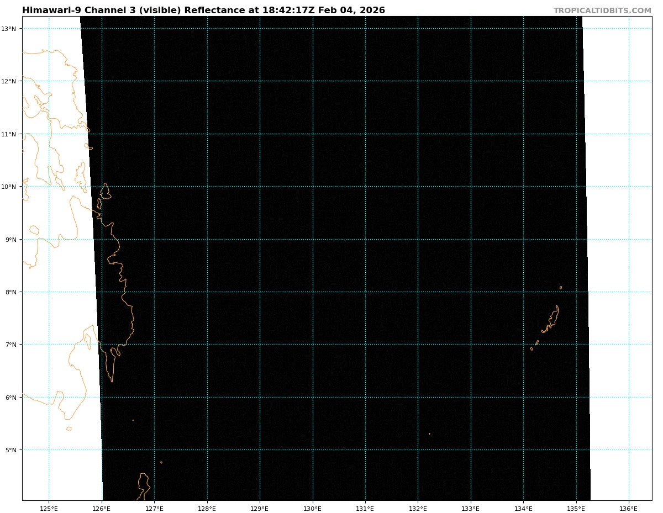
Task: Click the small island dot near 132°E 5.3°N
Action: [429, 433]
